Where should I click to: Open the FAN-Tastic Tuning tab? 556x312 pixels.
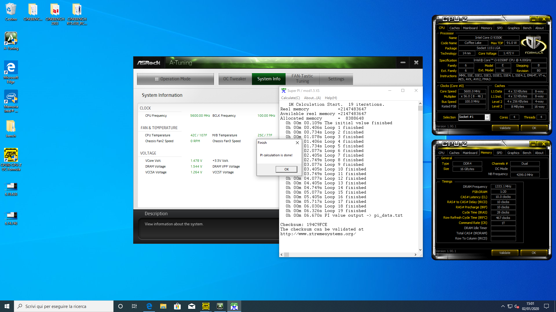302,79
